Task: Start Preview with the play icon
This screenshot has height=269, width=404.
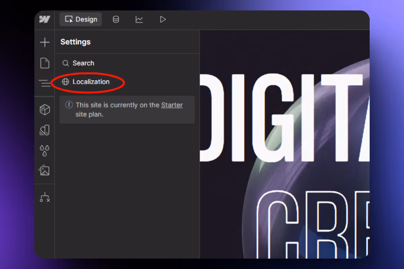Action: [163, 20]
